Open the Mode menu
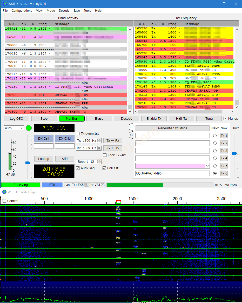 pyautogui.click(x=51, y=11)
